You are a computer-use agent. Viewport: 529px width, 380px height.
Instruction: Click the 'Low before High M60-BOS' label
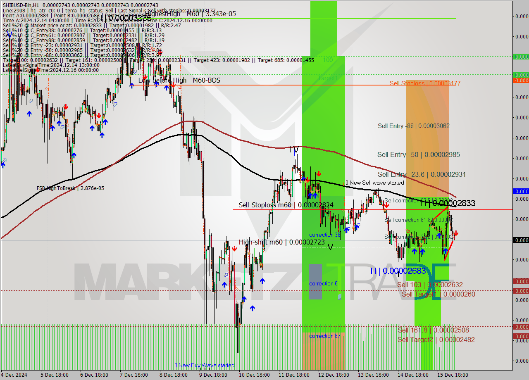(179, 81)
